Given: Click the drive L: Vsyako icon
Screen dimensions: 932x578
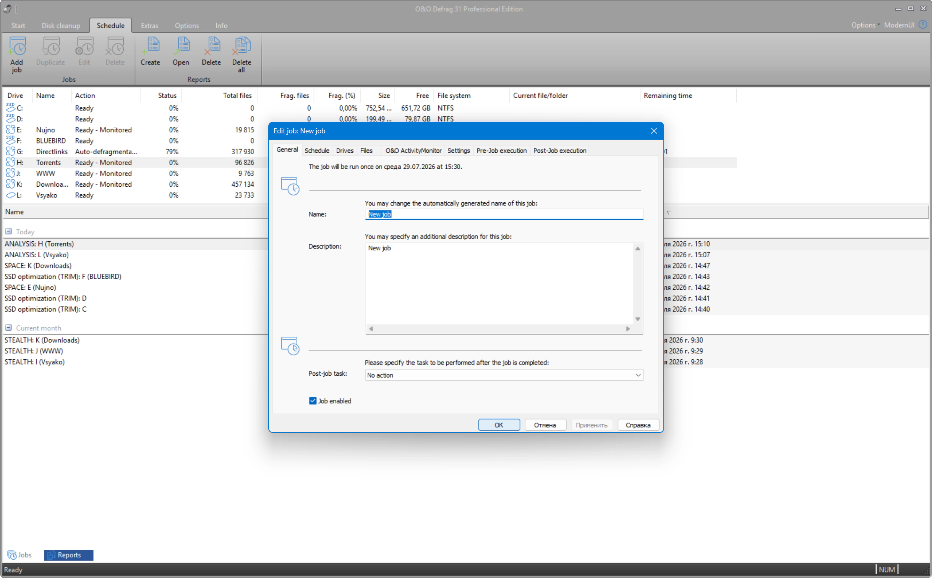Looking at the screenshot, I should point(10,195).
